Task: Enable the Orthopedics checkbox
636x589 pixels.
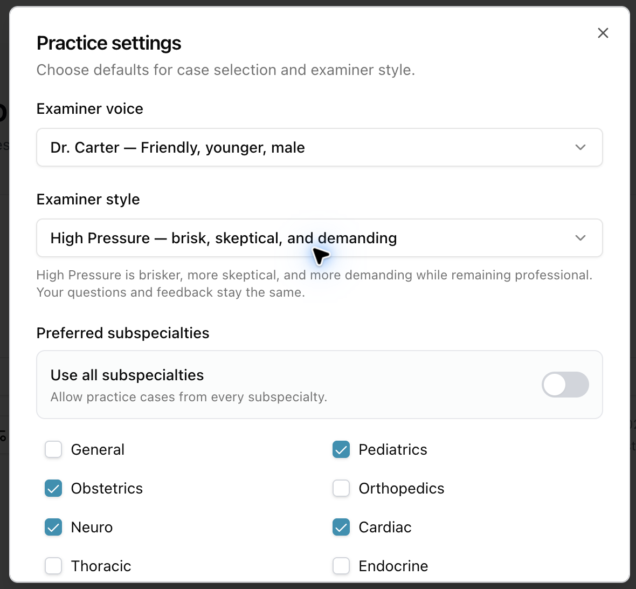Action: tap(341, 488)
